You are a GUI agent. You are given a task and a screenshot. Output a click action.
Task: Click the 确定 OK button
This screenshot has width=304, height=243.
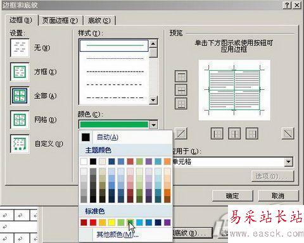(232, 196)
